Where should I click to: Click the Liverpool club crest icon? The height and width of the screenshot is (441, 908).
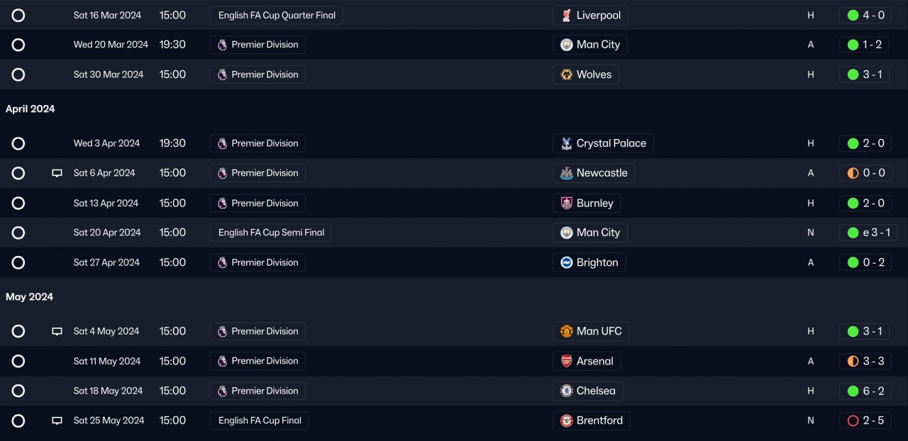566,16
